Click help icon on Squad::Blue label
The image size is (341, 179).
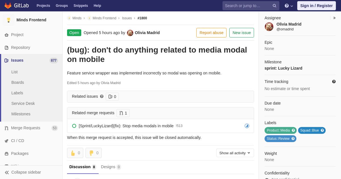pyautogui.click(x=322, y=130)
